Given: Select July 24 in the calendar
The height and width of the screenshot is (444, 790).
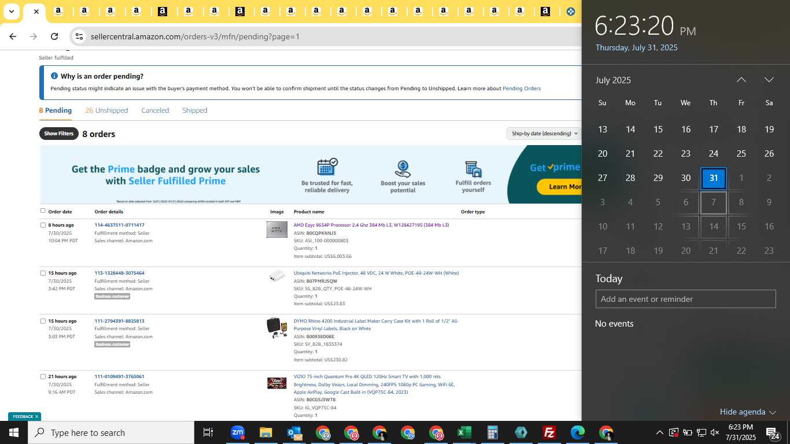Looking at the screenshot, I should click(x=713, y=154).
